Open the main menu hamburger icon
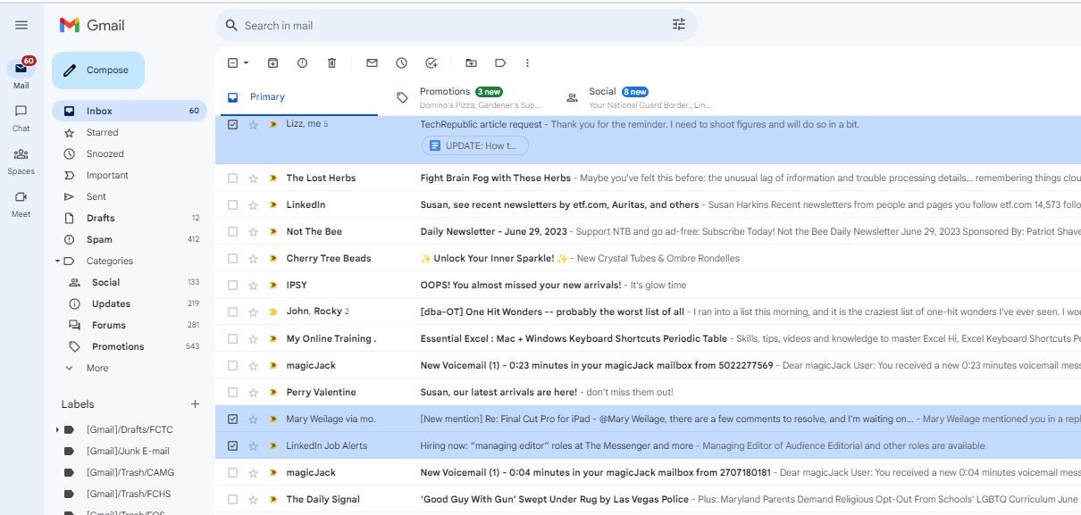 (x=21, y=25)
